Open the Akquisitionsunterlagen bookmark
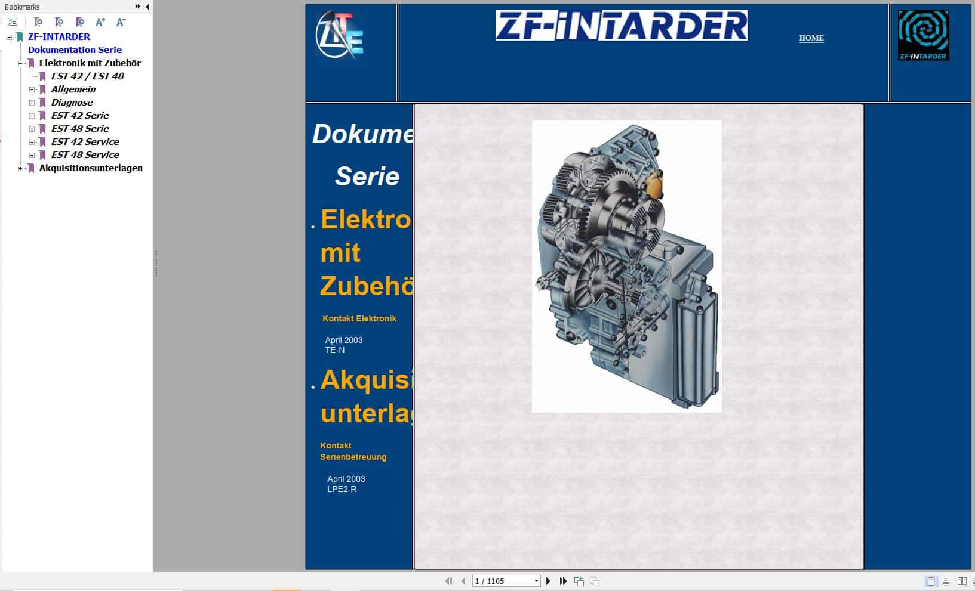The height and width of the screenshot is (591, 975). [91, 168]
